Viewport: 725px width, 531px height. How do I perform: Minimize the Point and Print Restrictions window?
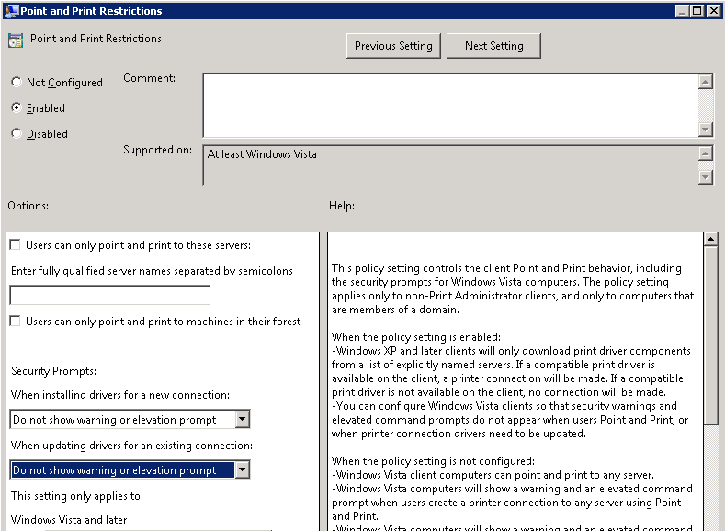tap(683, 10)
